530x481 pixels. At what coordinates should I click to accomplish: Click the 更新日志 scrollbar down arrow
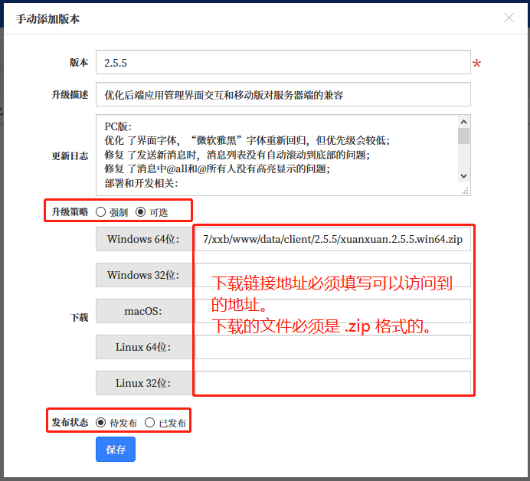463,176
